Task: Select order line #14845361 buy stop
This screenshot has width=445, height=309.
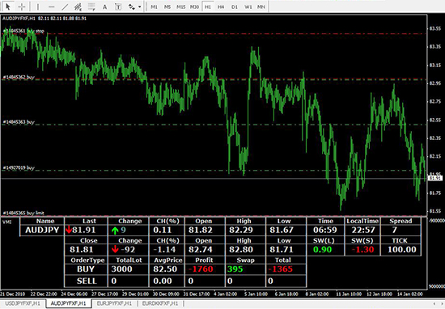Action: click(23, 31)
